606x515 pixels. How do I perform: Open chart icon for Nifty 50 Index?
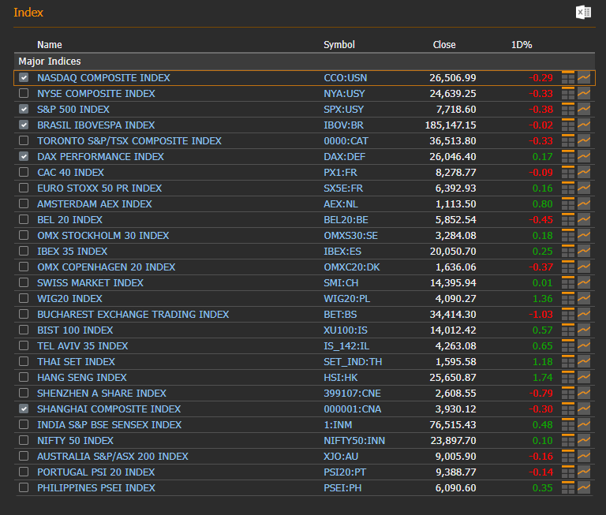coord(584,440)
